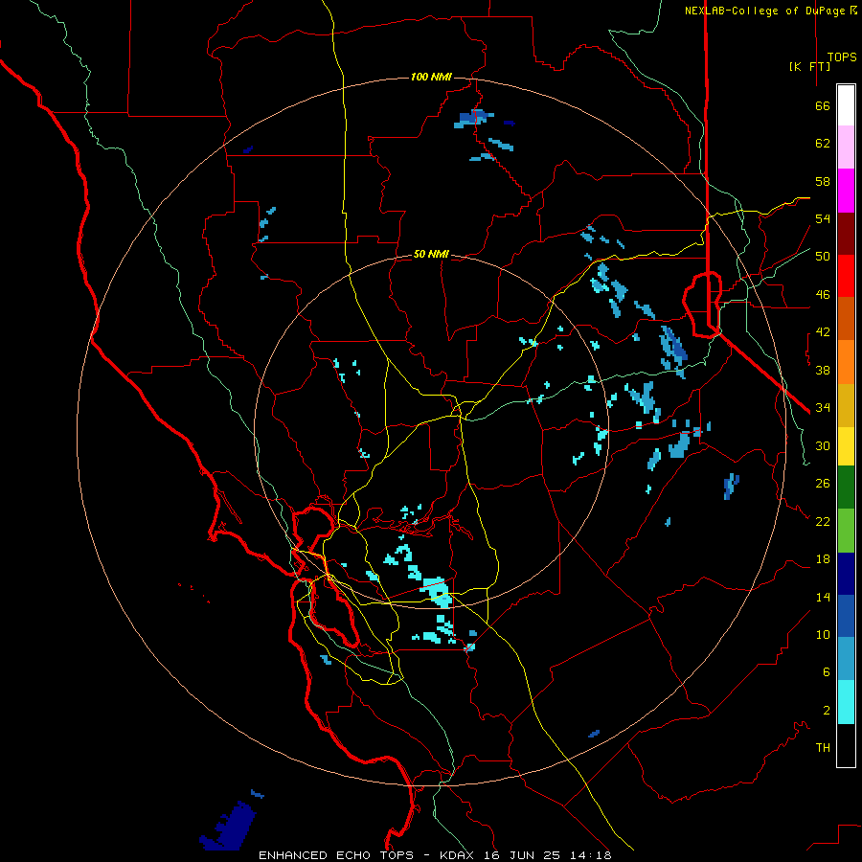Click the legend value 22

tap(823, 521)
